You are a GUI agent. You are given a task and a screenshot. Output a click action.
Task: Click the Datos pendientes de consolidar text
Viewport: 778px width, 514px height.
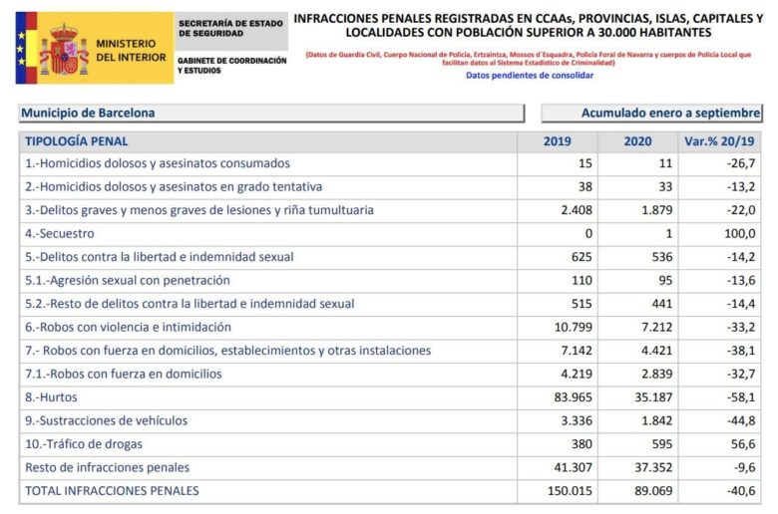coord(530,76)
